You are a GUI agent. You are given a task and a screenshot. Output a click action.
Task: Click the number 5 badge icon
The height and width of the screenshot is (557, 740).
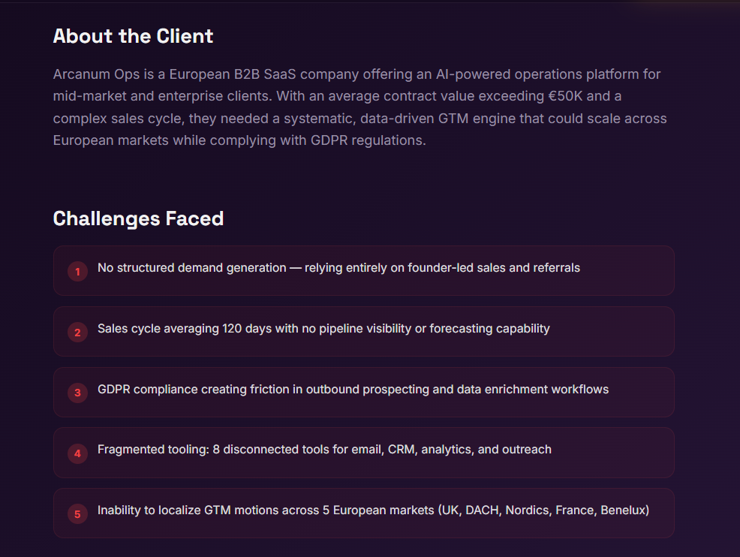(77, 514)
